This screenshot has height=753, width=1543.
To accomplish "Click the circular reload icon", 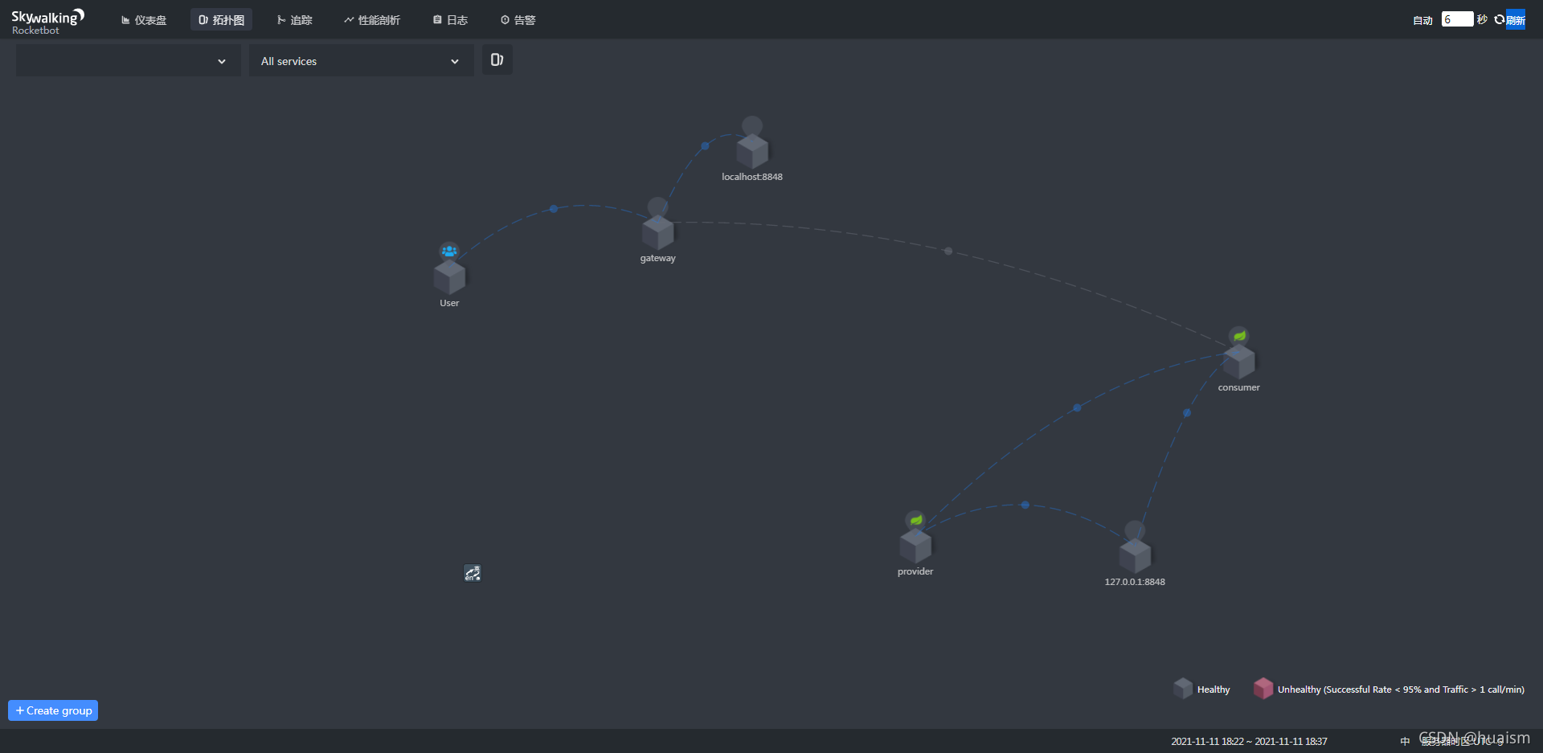I will click(1499, 19).
